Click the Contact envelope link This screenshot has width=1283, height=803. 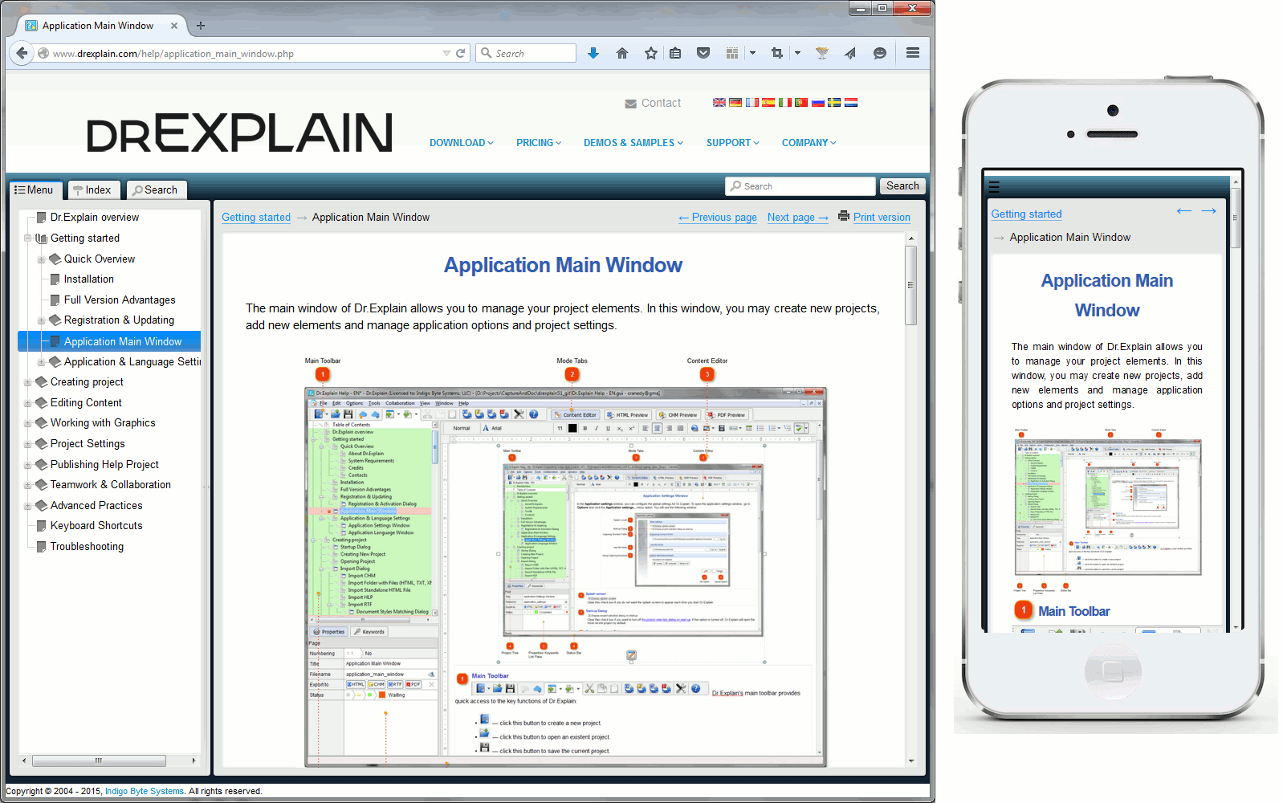click(x=653, y=103)
